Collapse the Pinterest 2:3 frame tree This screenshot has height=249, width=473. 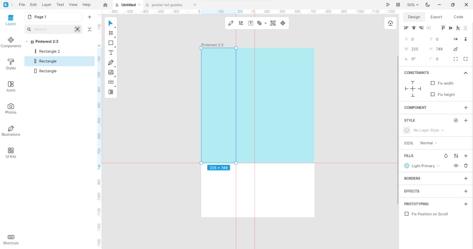pyautogui.click(x=27, y=42)
